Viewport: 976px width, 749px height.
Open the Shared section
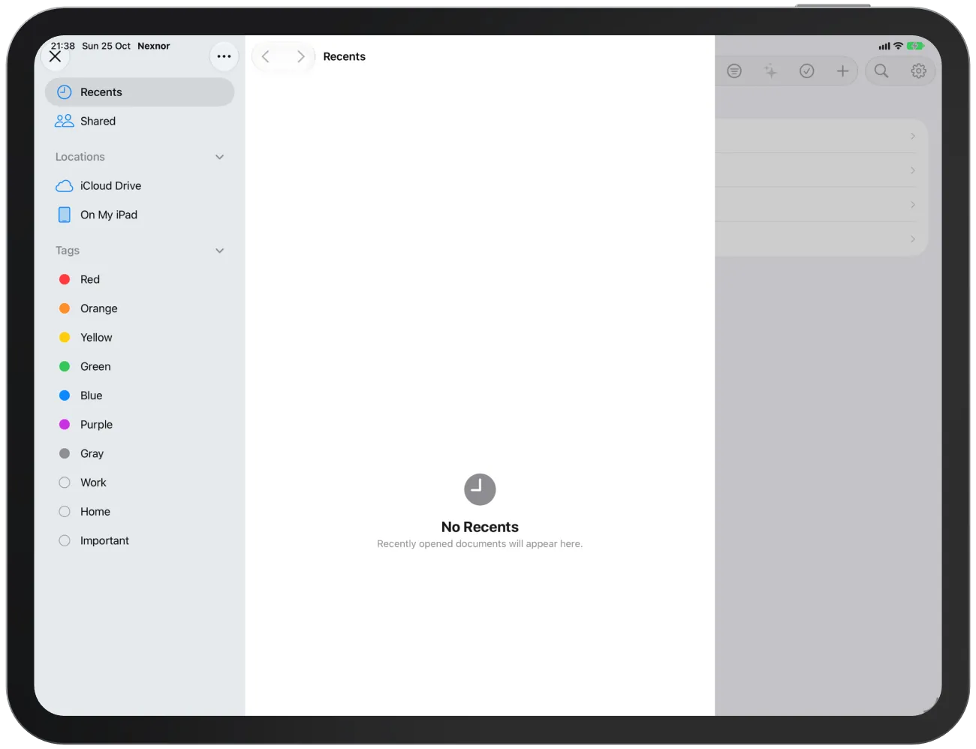point(140,122)
